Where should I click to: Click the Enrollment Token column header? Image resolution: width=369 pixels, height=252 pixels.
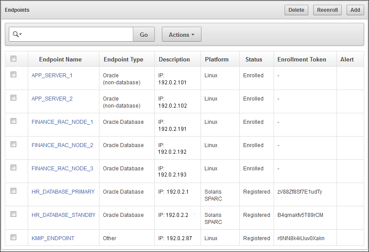pyautogui.click(x=302, y=59)
